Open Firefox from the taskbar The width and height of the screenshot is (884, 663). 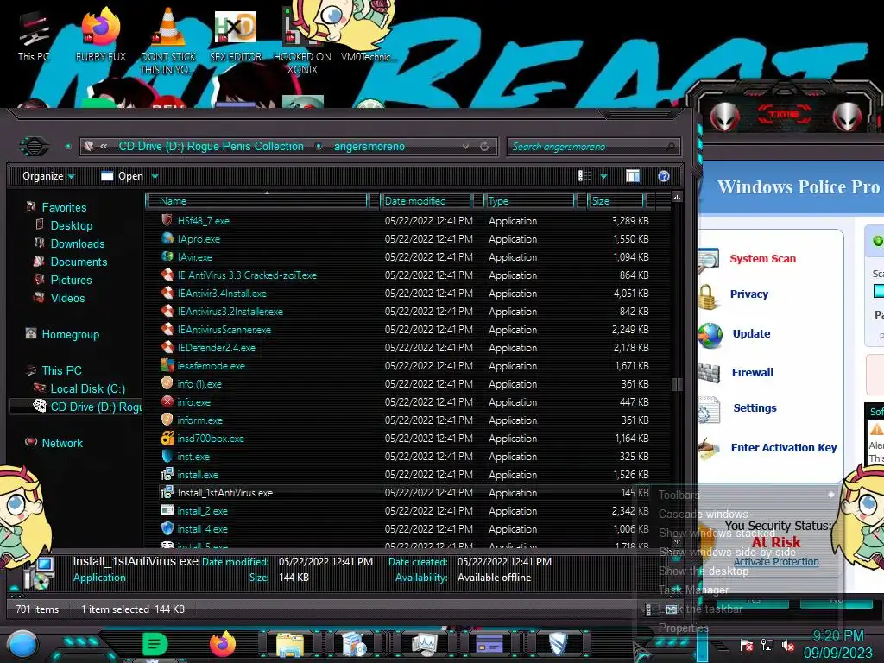click(x=223, y=644)
